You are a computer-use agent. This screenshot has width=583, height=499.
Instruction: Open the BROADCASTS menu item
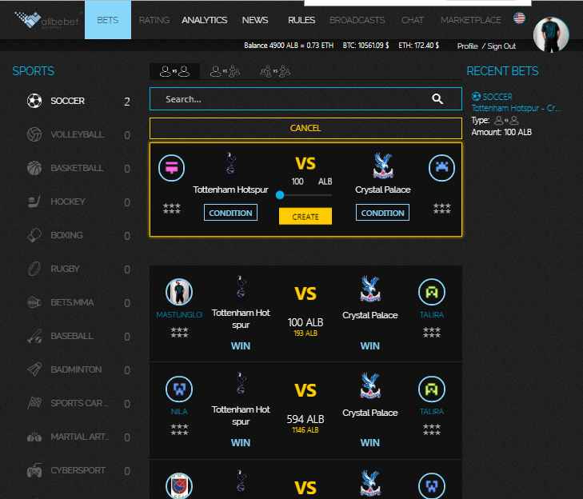click(x=357, y=20)
